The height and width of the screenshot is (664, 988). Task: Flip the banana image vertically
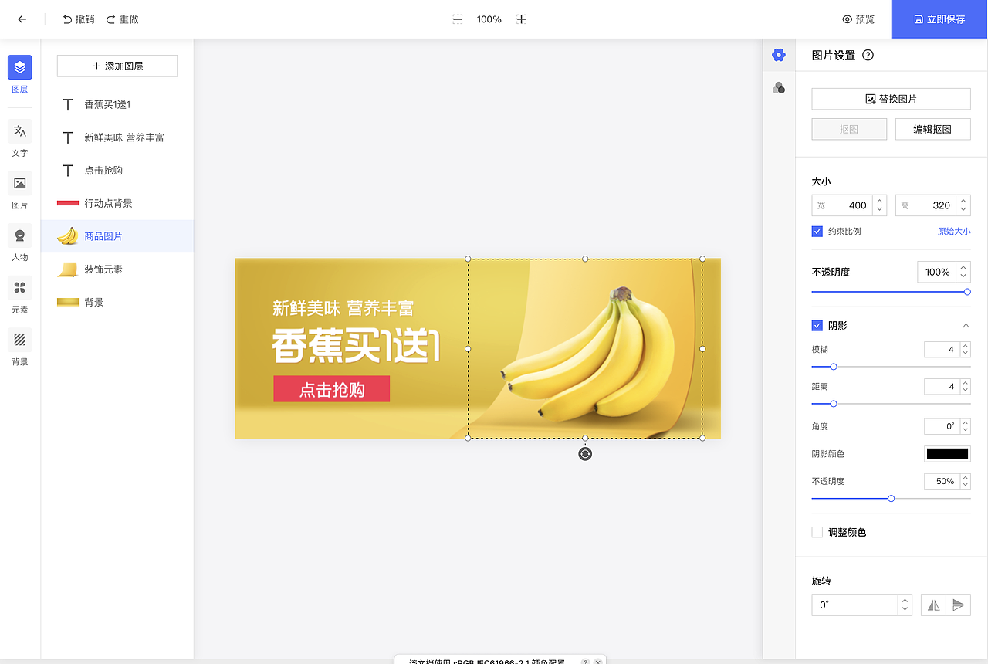[959, 605]
